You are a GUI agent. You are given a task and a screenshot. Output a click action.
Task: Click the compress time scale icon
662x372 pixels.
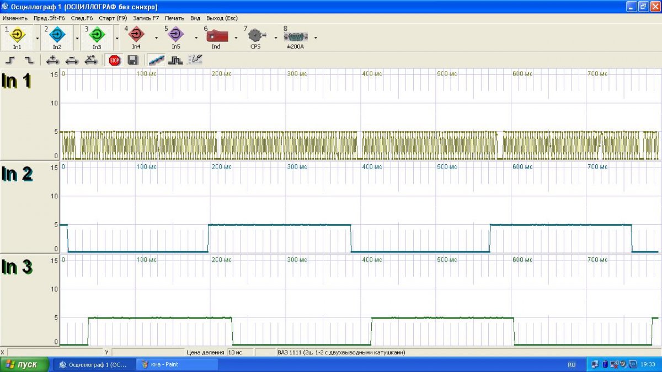point(72,60)
